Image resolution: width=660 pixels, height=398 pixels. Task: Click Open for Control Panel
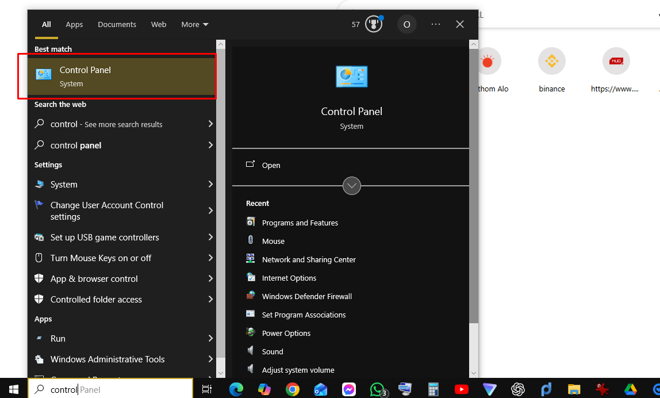(x=271, y=165)
